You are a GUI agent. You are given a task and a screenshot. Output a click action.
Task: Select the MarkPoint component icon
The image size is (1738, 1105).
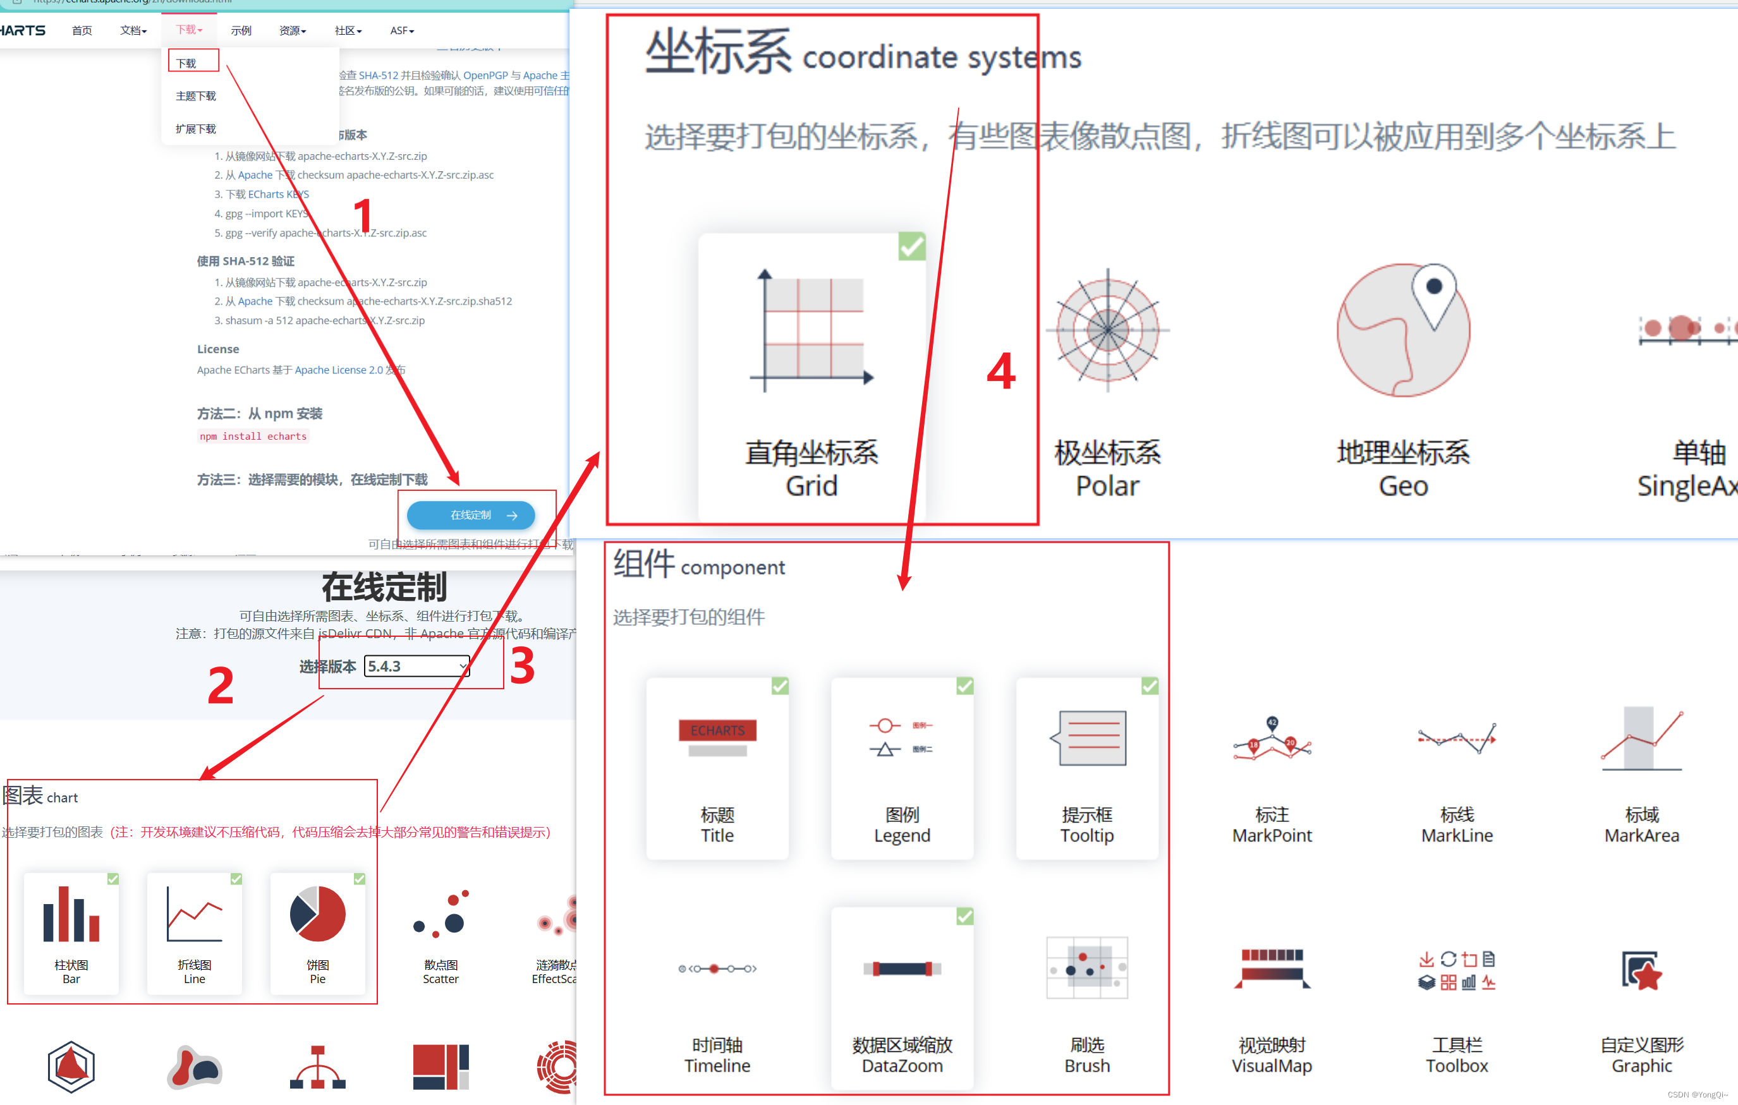[x=1272, y=740]
